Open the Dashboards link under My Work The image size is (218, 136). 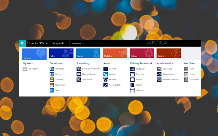[x=34, y=69]
